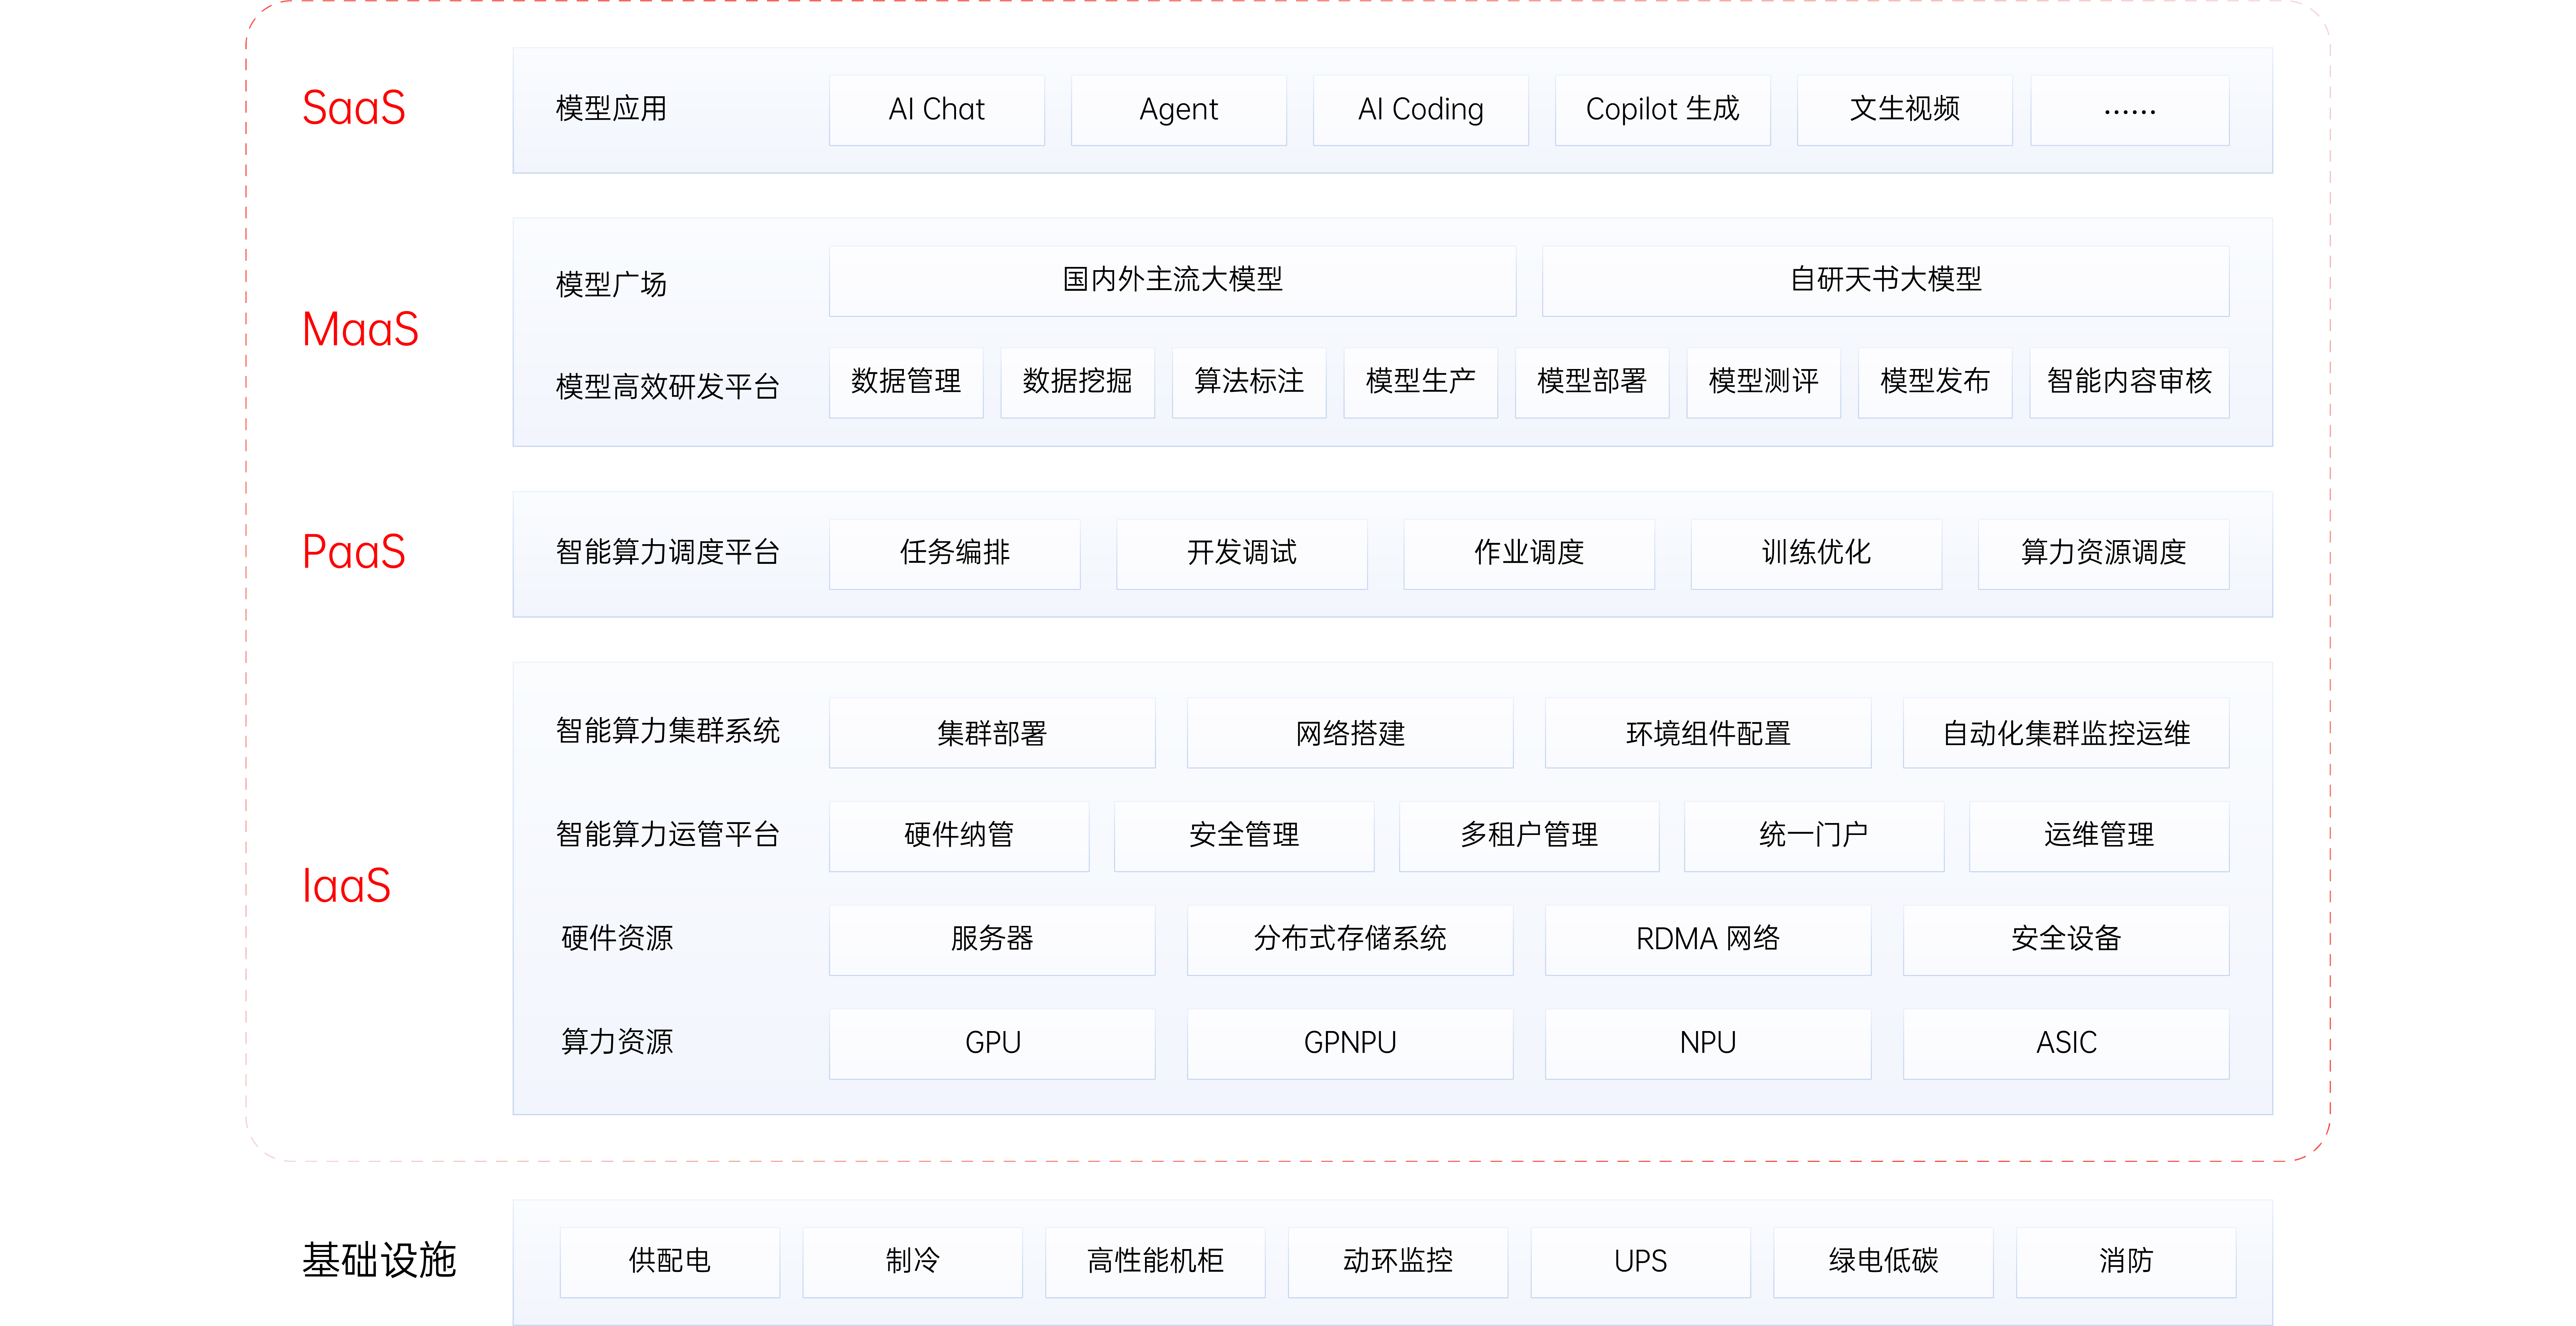This screenshot has height=1326, width=2576.
Task: Select the 模型测评 box
Action: [x=1764, y=383]
